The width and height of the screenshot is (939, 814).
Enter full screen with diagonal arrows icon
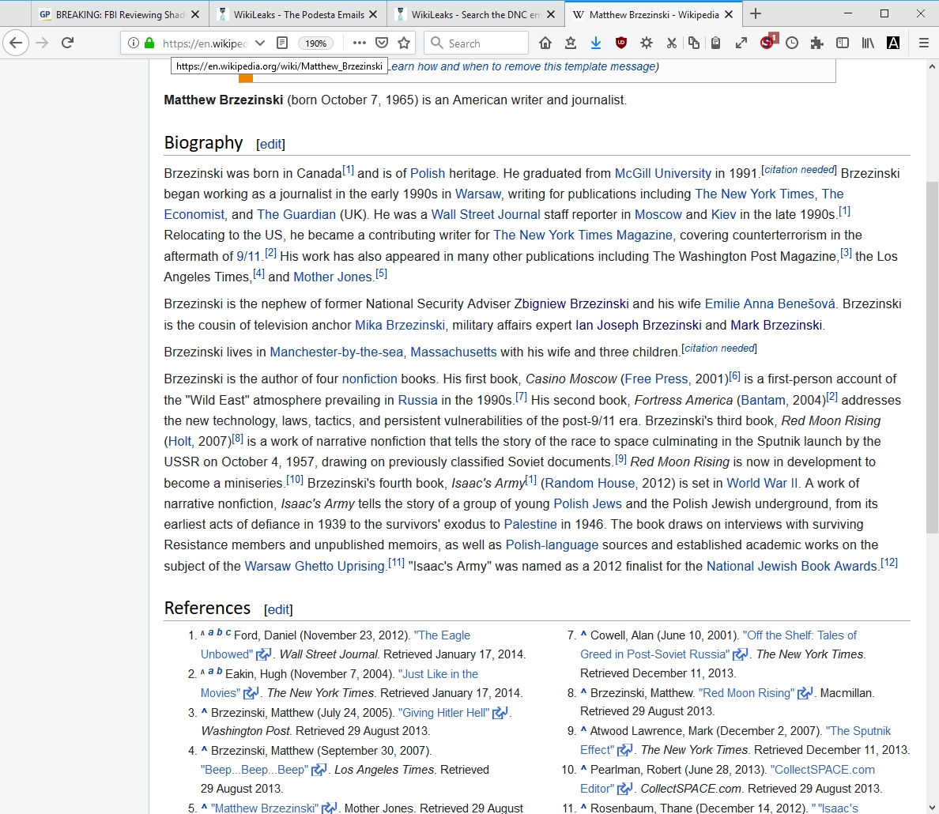[741, 43]
